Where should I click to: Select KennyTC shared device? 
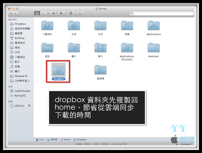[18, 96]
